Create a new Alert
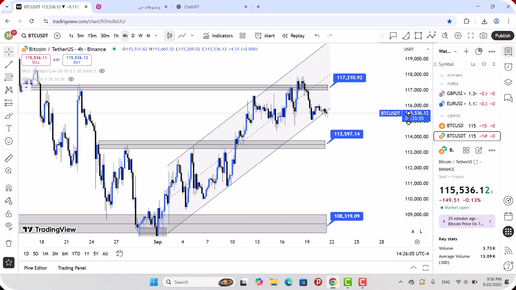 click(265, 36)
